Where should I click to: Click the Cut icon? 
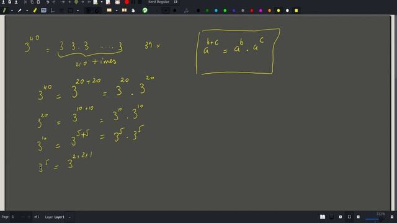coord(25,2)
